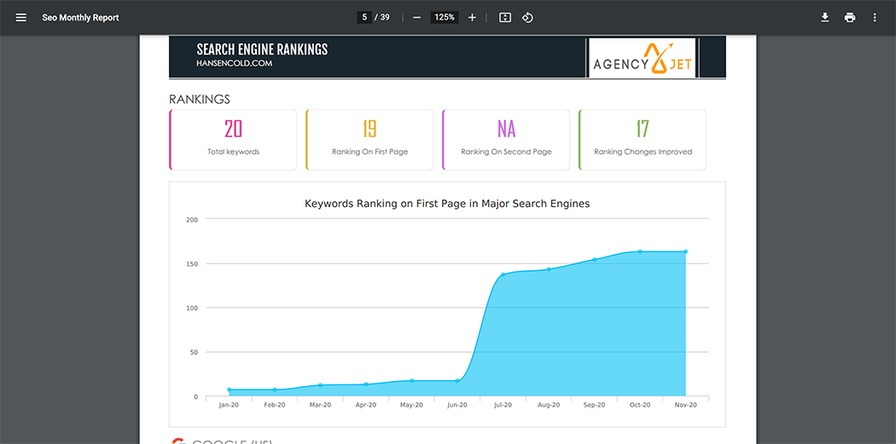
Task: Open the sidebar hamburger menu
Action: 21,18
